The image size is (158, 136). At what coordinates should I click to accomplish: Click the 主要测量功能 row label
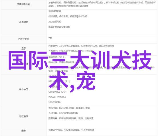24,4
